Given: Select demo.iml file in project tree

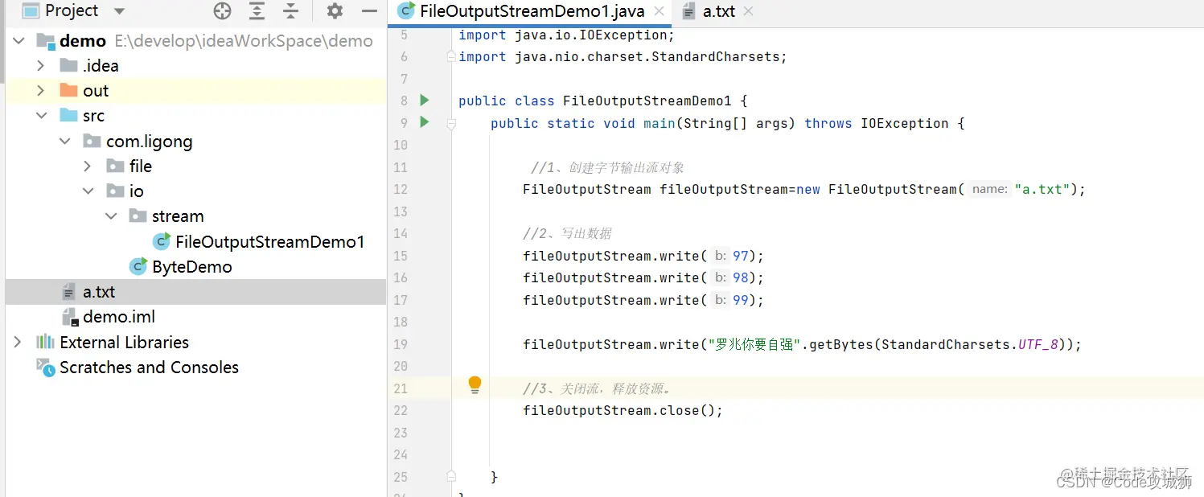Looking at the screenshot, I should [118, 317].
